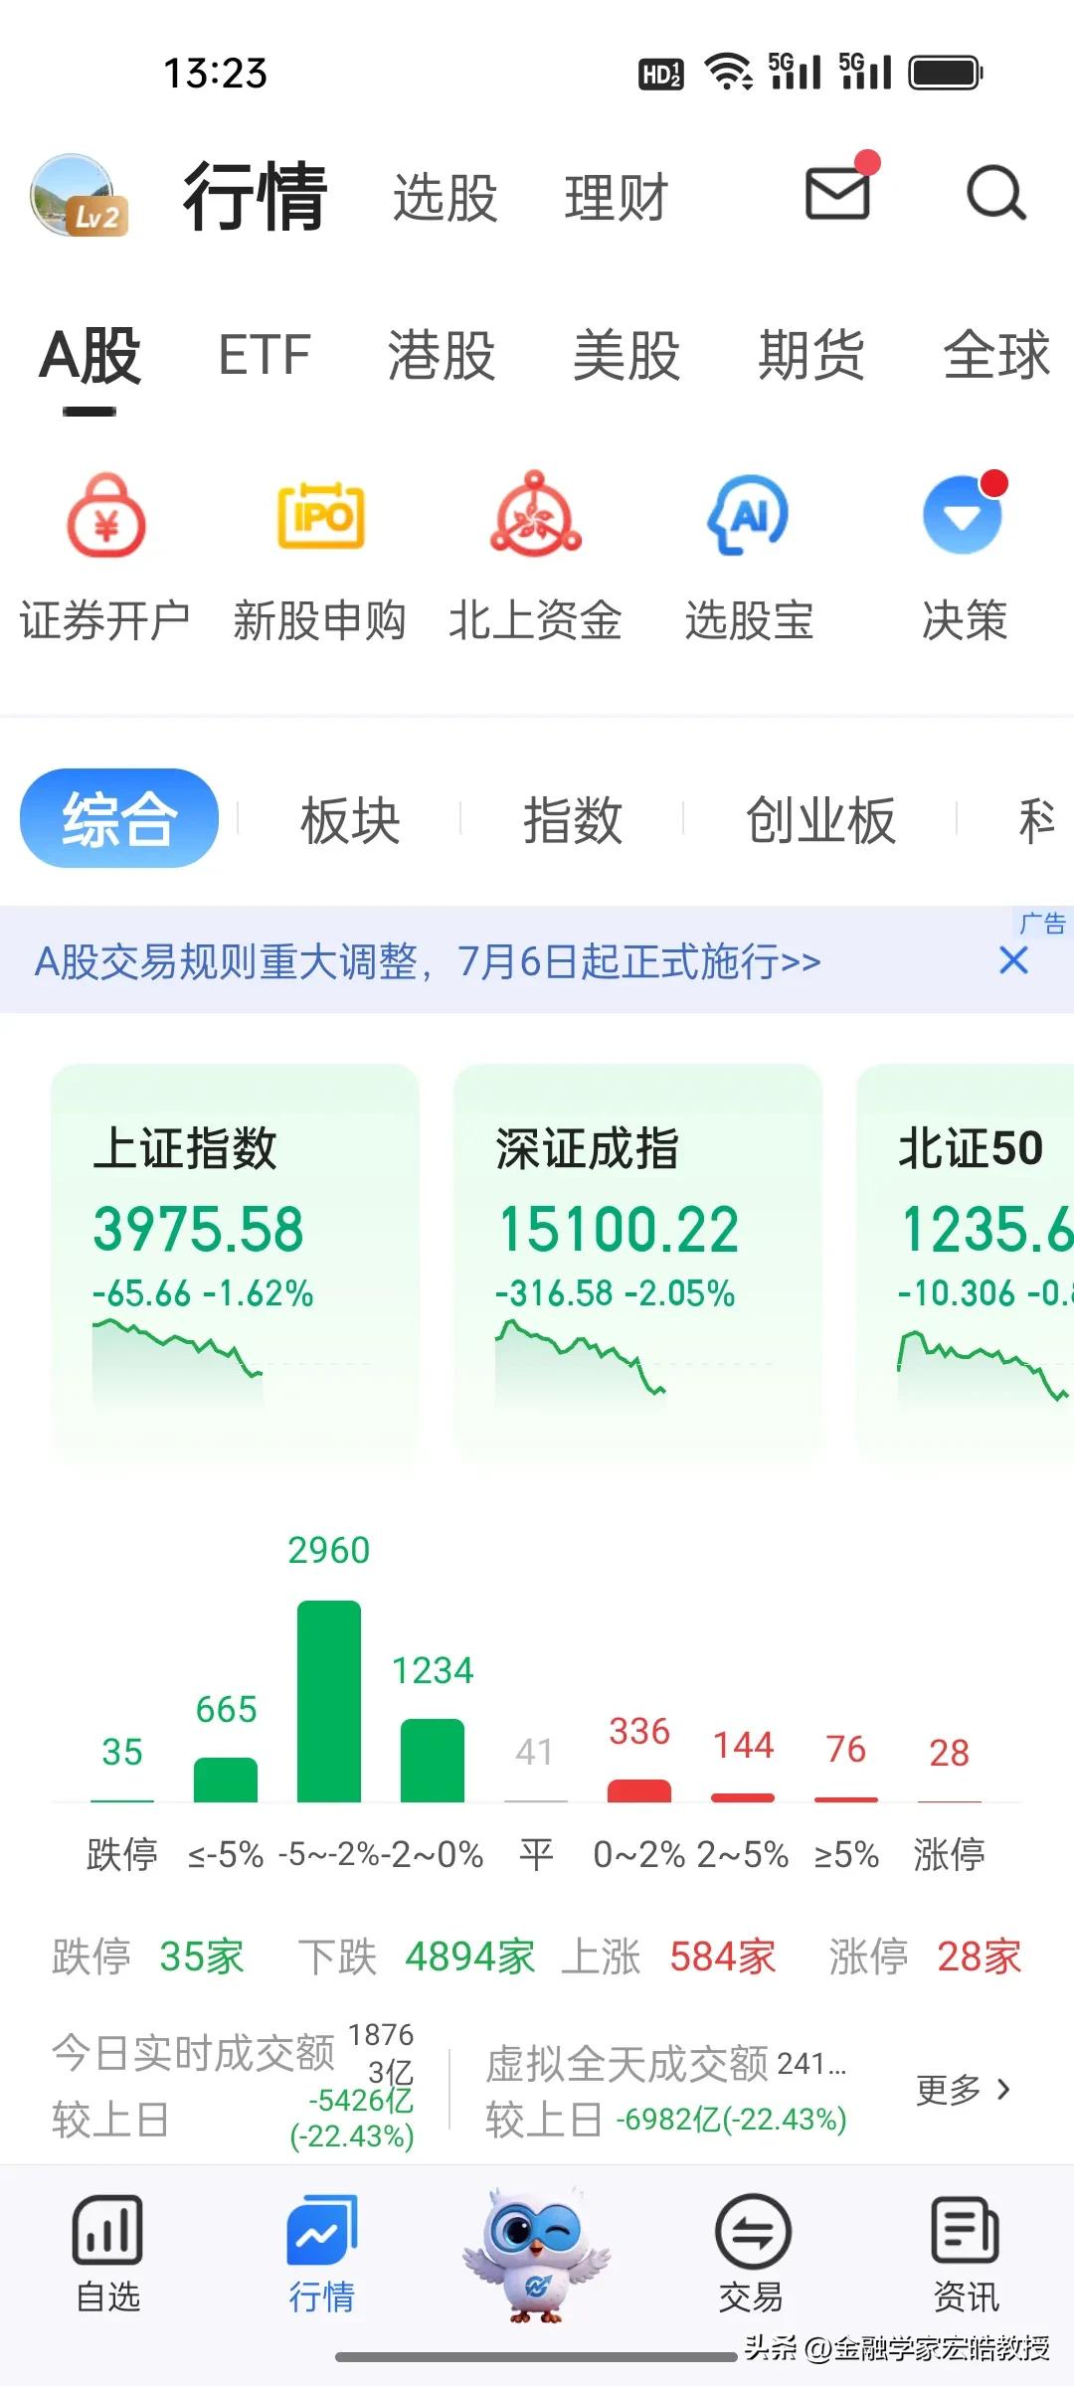Switch to 理财 top tab
The image size is (1074, 2386).
[617, 197]
